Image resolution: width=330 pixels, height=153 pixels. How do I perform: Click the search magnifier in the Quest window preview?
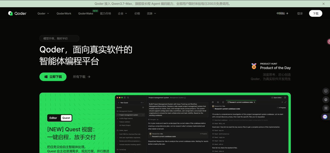pos(128,98)
